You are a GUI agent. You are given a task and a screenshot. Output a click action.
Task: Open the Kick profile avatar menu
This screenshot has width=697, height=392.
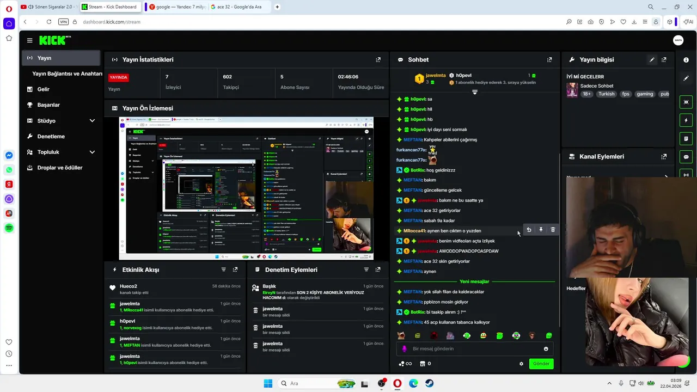pyautogui.click(x=678, y=40)
